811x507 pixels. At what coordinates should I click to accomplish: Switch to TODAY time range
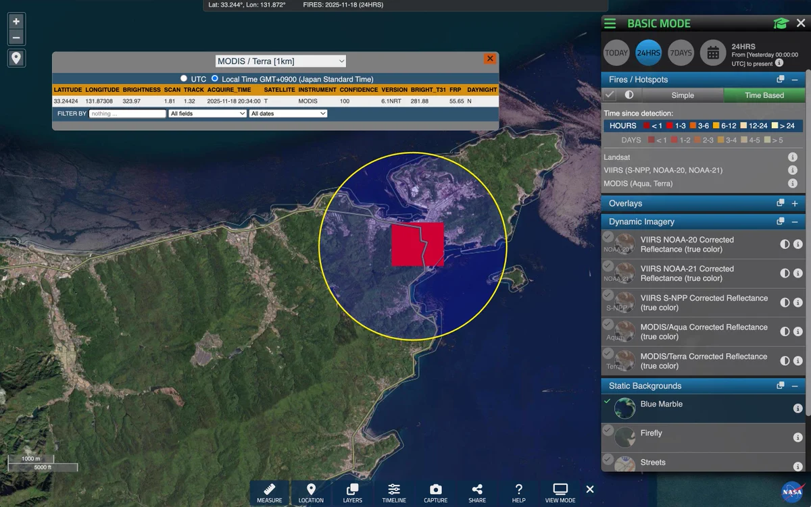616,53
